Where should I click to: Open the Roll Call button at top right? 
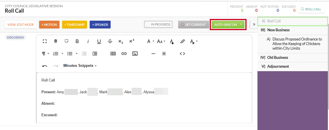311,9
